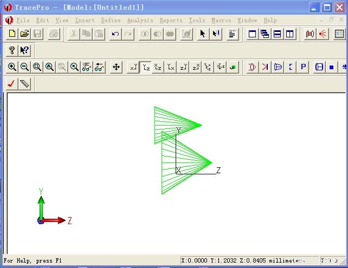Switch to the YX view

pyautogui.click(x=171, y=67)
